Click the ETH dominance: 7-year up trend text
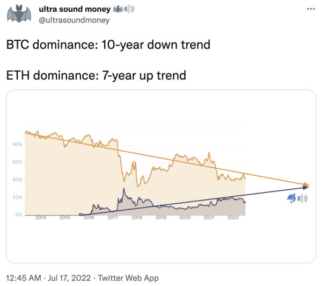322x286 pixels. point(96,75)
